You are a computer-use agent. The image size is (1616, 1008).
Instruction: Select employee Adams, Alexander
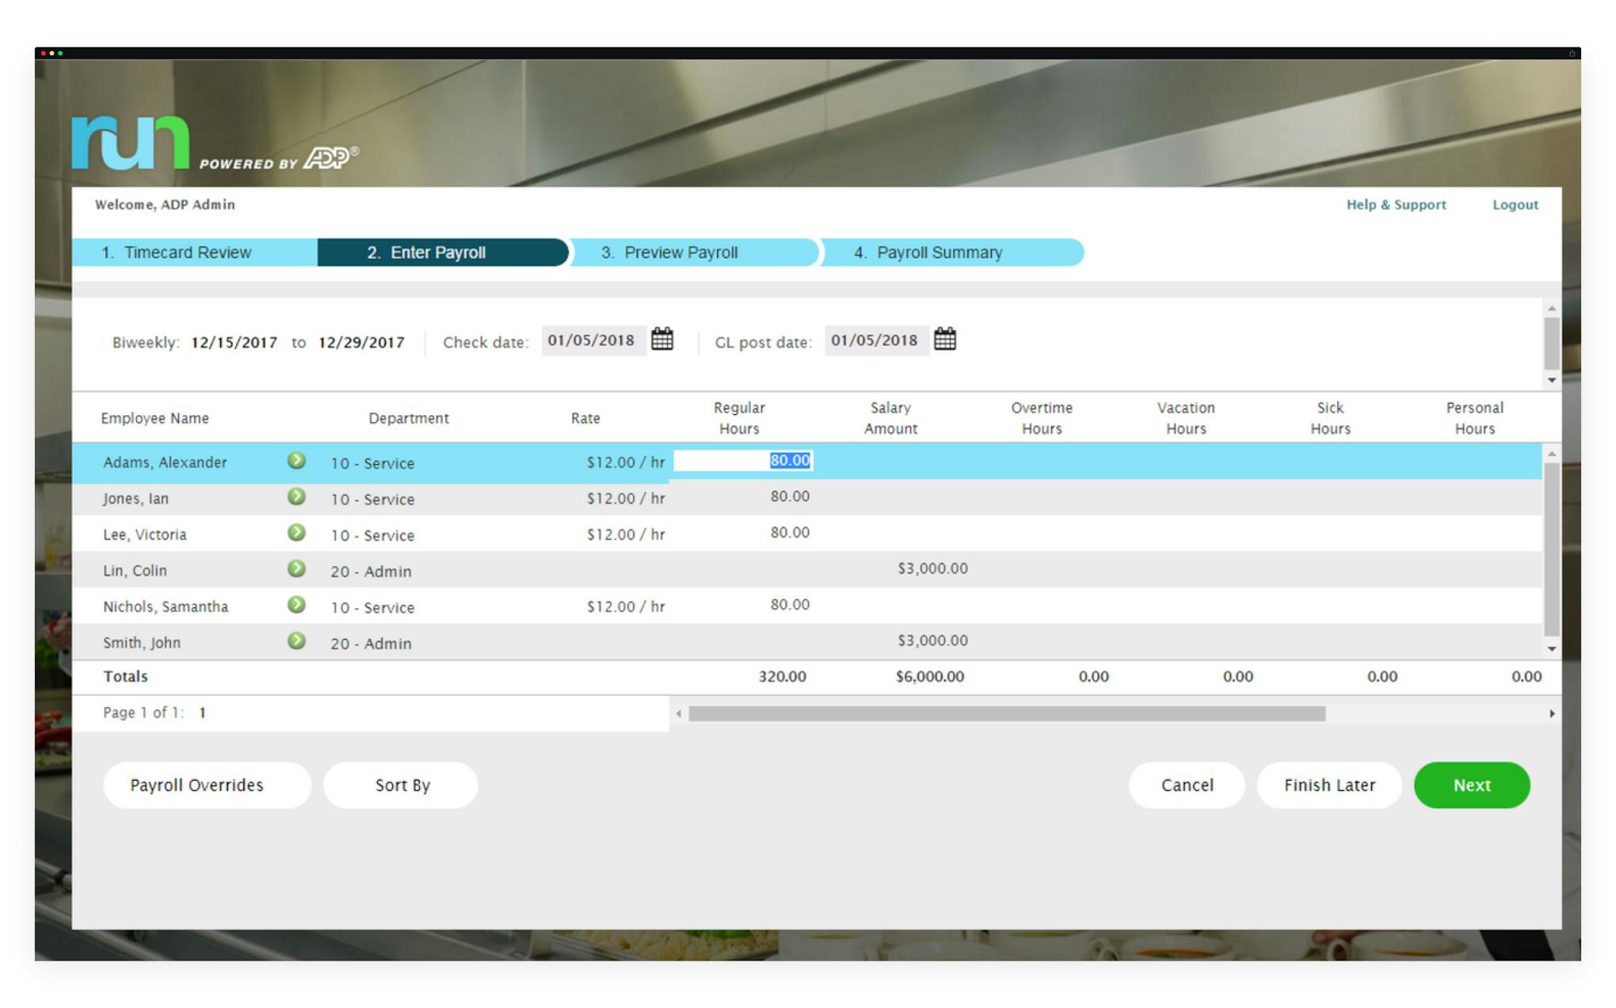click(x=165, y=462)
